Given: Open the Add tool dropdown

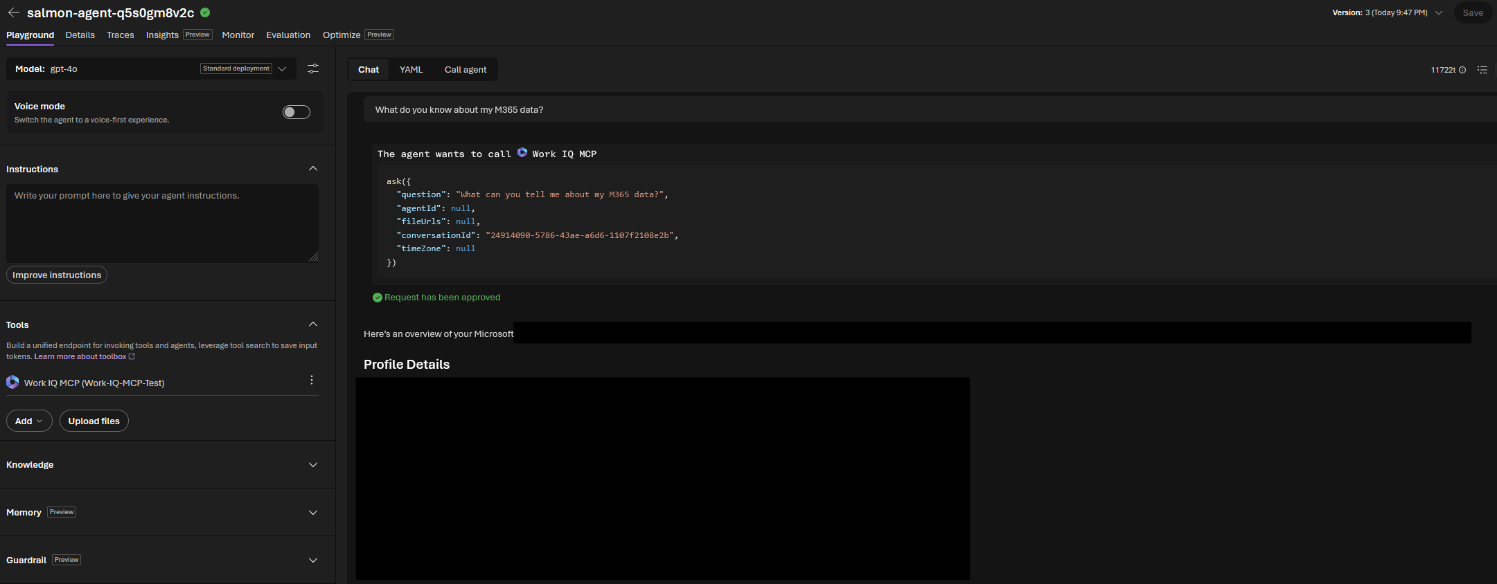Looking at the screenshot, I should point(29,421).
